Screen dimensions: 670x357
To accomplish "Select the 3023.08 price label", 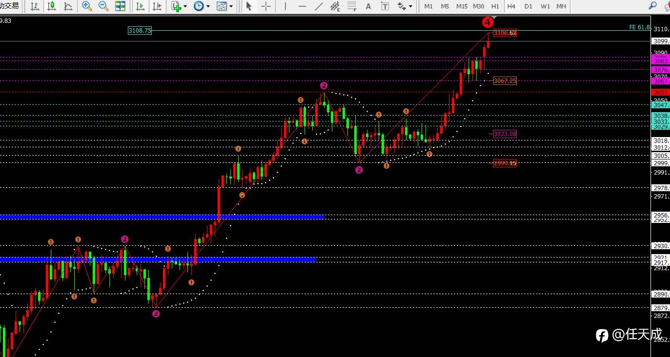I will tap(505, 134).
